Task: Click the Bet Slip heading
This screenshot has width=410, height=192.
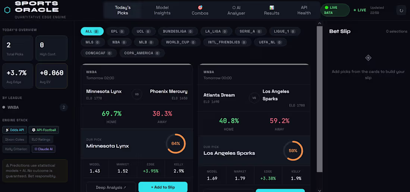Action: pyautogui.click(x=340, y=31)
